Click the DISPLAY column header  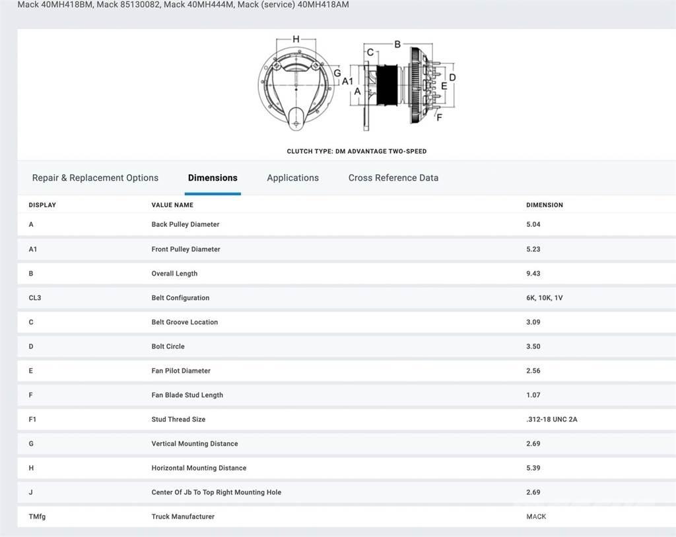pos(42,205)
